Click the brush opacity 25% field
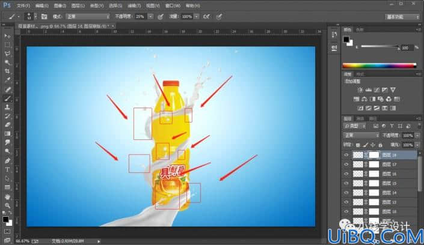 click(x=140, y=16)
